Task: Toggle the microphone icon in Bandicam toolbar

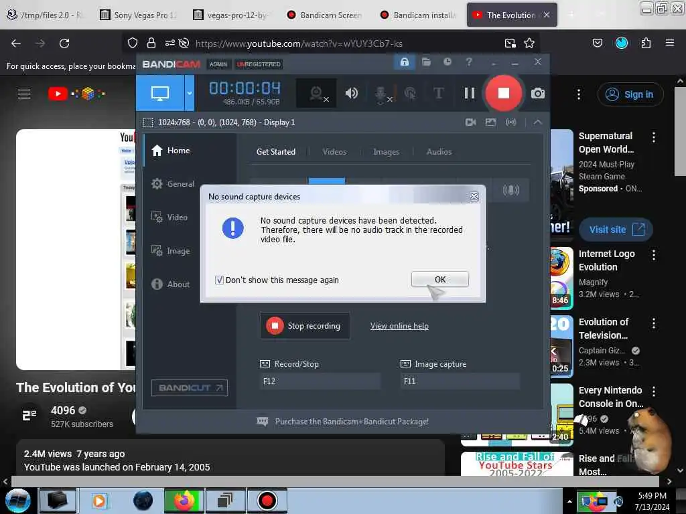Action: coord(381,93)
